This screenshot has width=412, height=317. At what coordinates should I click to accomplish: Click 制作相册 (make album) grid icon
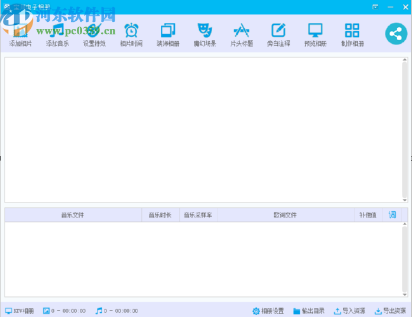(x=352, y=31)
